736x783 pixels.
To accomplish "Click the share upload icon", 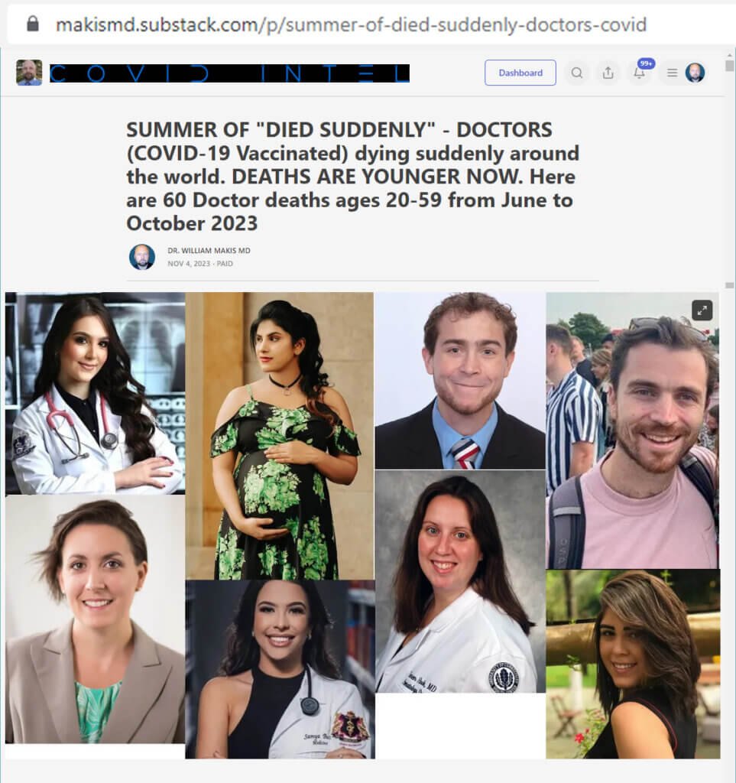I will [608, 73].
